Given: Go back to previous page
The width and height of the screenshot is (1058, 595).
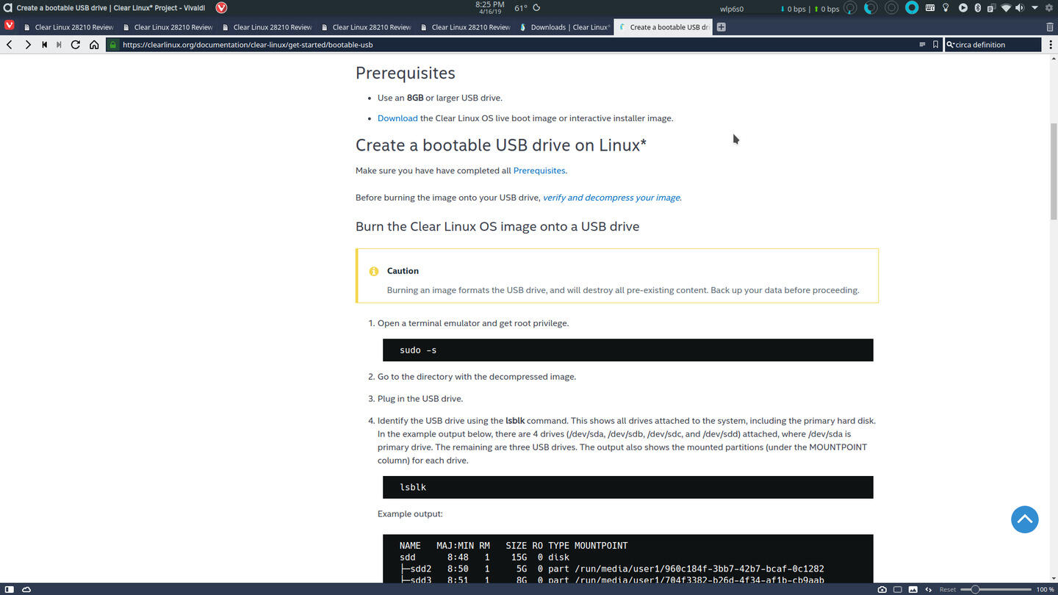Looking at the screenshot, I should click(x=10, y=45).
